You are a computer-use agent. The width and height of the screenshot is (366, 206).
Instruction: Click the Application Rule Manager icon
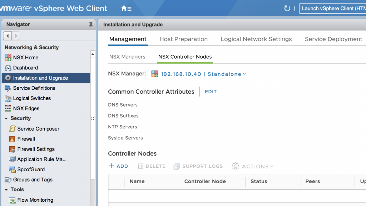12,159
